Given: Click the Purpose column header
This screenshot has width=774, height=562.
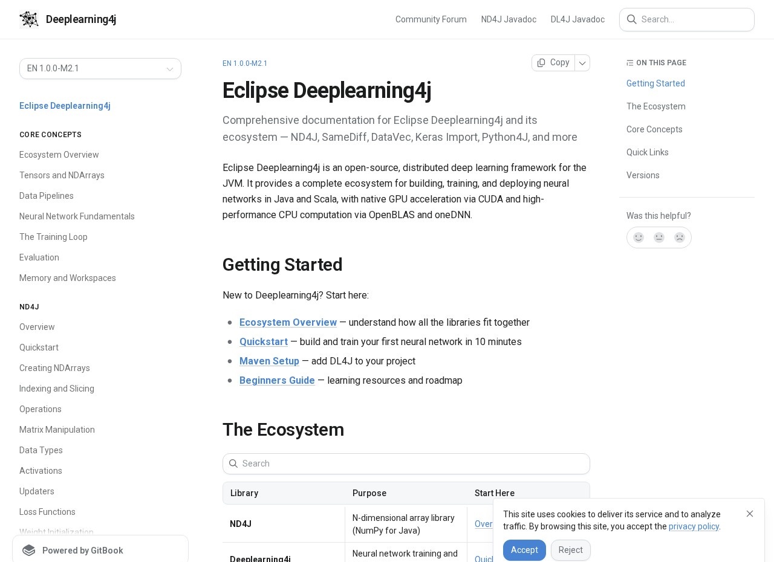Looking at the screenshot, I should tap(369, 493).
